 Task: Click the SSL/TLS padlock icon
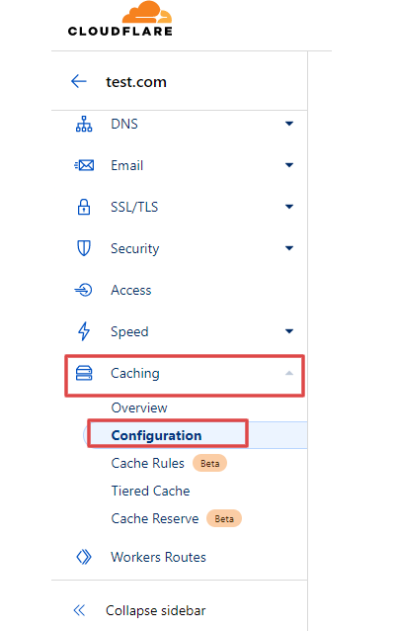pos(84,207)
